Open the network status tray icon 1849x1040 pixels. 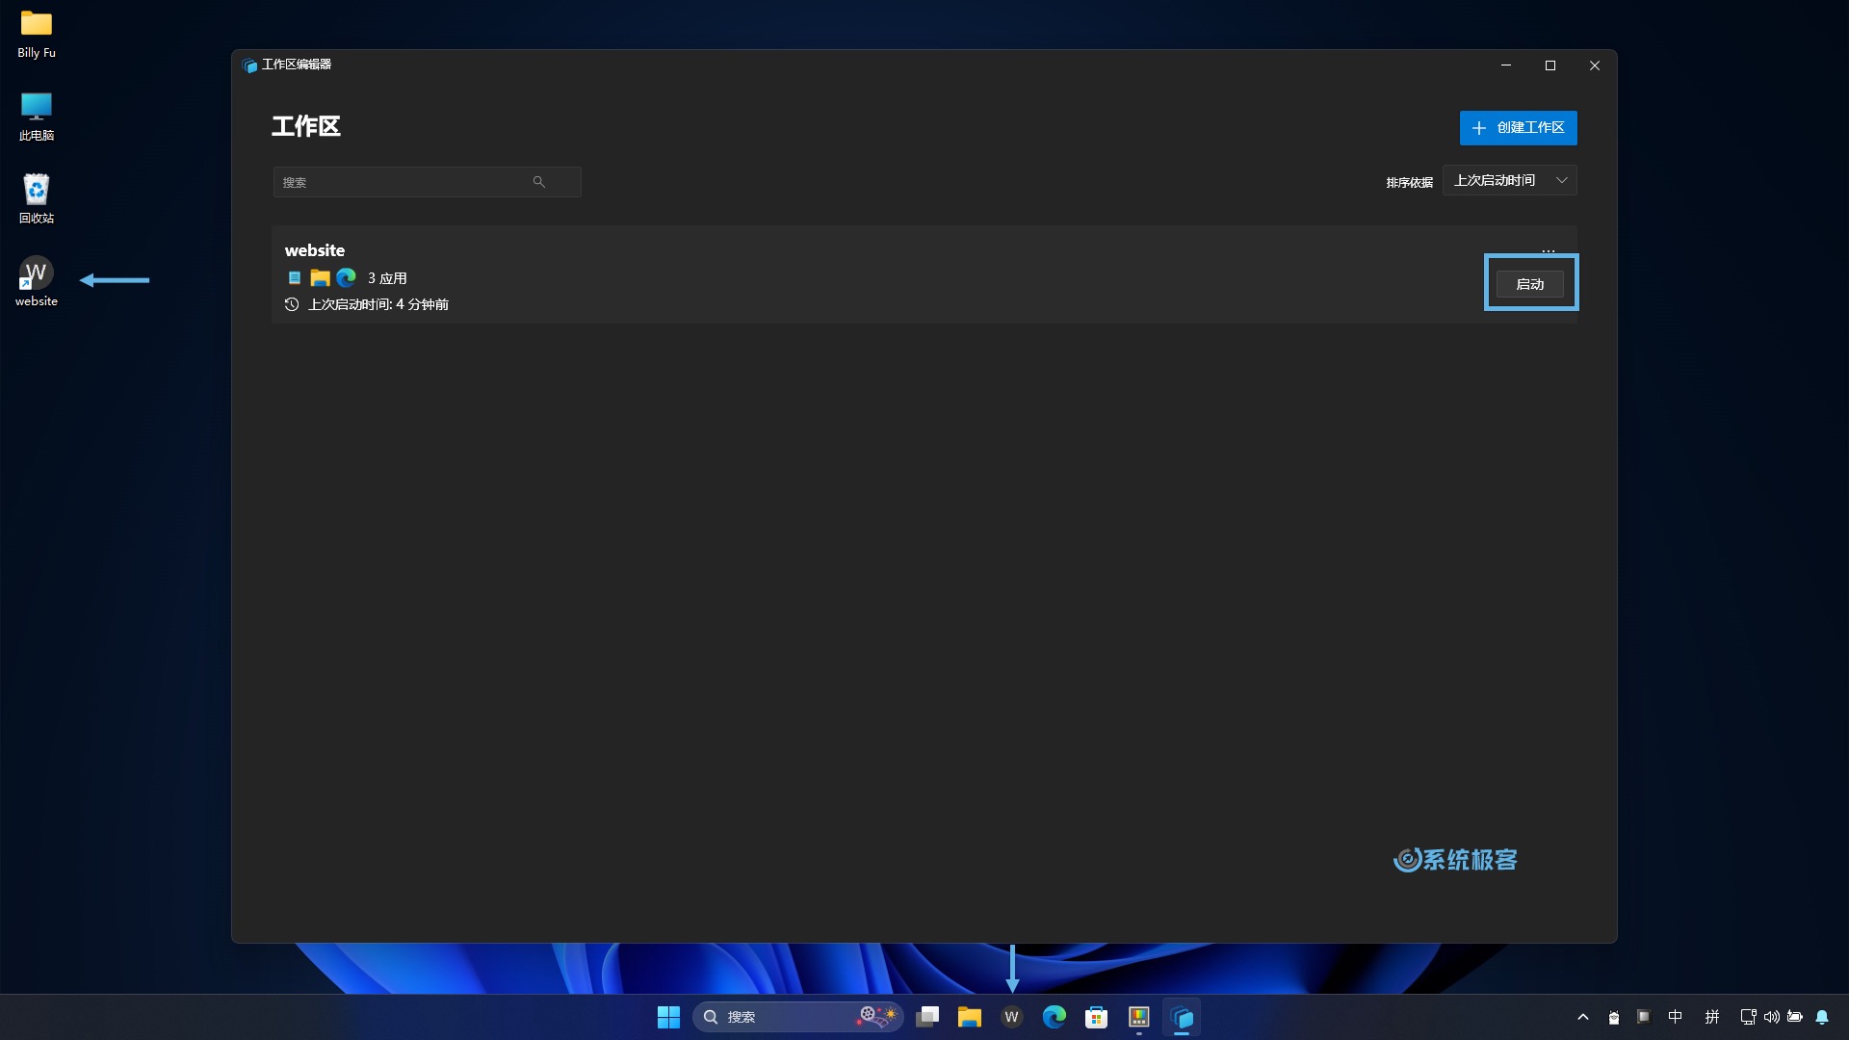click(x=1748, y=1017)
